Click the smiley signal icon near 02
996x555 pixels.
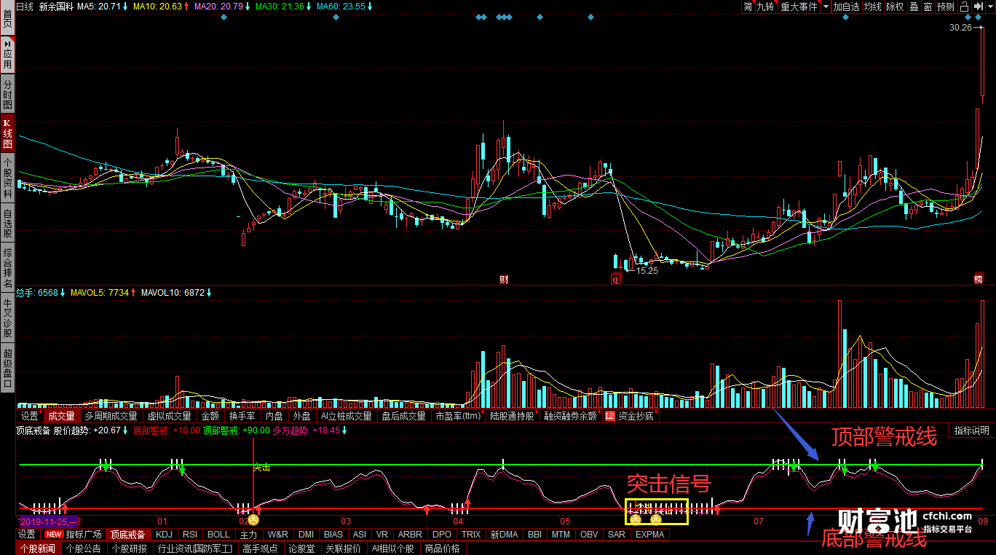click(x=253, y=520)
